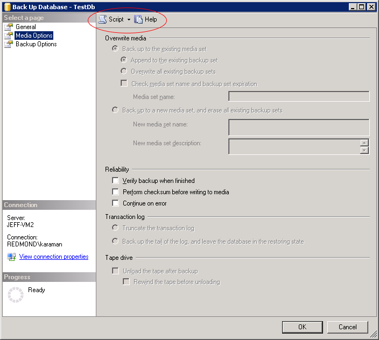
Task: Click the connection properties icon
Action: (x=11, y=257)
